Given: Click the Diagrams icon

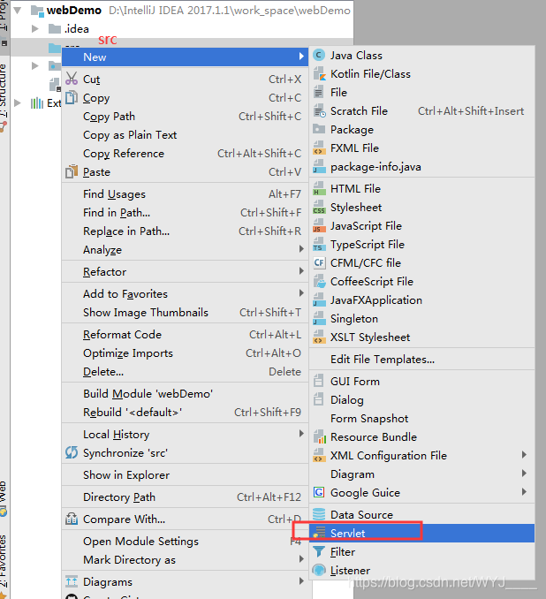Looking at the screenshot, I should (x=72, y=582).
